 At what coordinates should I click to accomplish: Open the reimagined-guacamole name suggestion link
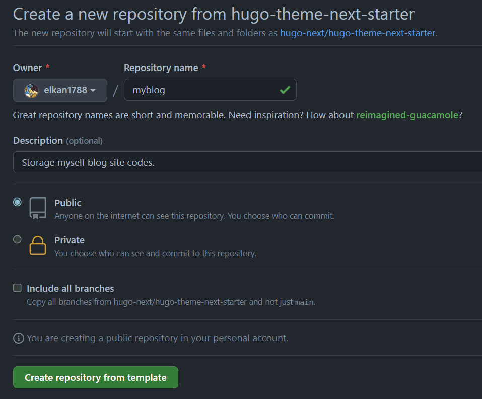407,115
